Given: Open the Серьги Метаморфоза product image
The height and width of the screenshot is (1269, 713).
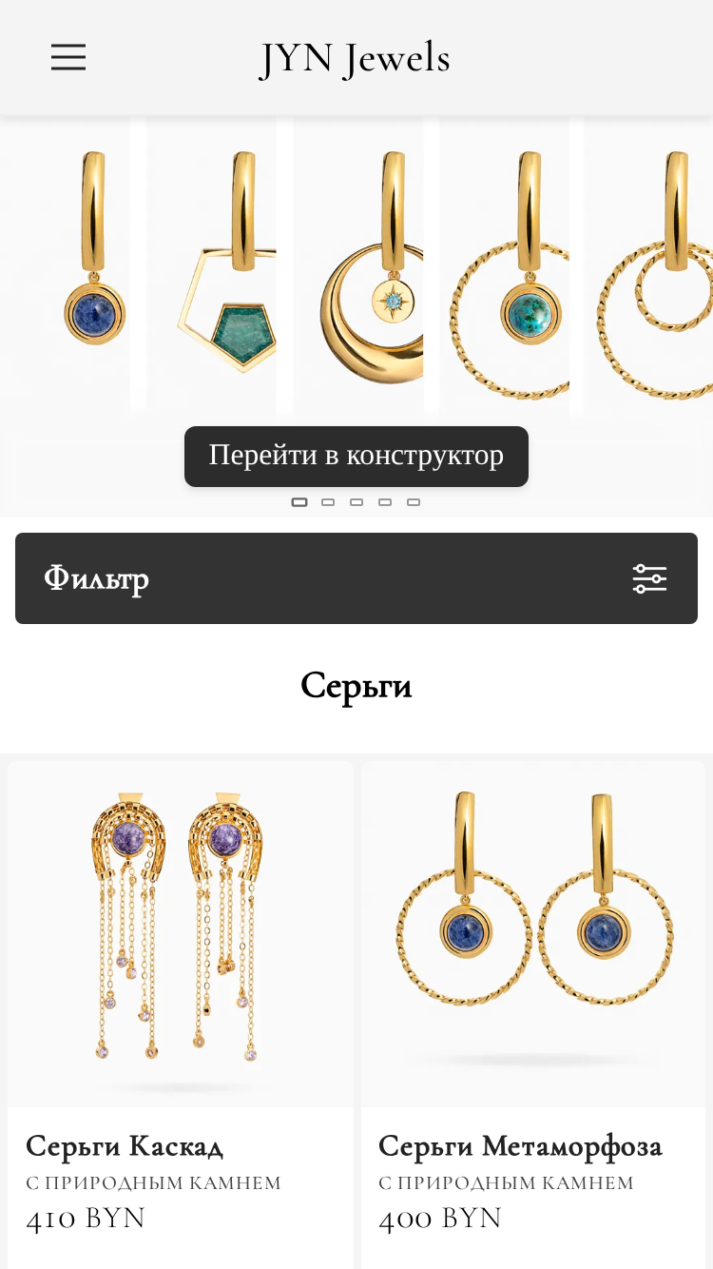Looking at the screenshot, I should [x=533, y=934].
